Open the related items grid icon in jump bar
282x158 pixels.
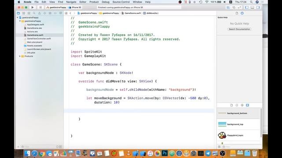[66, 13]
